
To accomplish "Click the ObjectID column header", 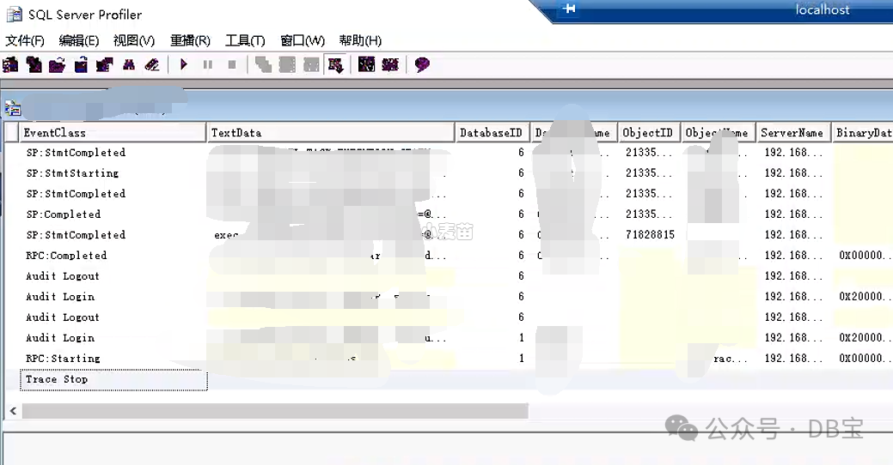I will click(x=648, y=132).
